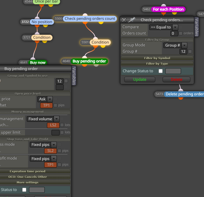Click yellow output connector of No position block
The width and height of the screenshot is (204, 197).
[x=45, y=26]
